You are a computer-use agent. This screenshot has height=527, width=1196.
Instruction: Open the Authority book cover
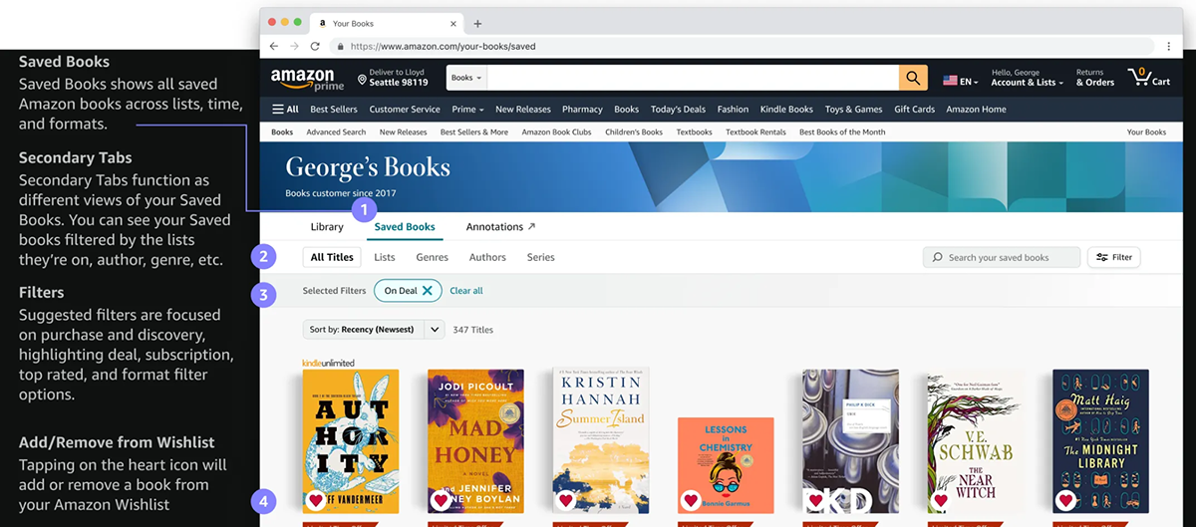(x=351, y=441)
